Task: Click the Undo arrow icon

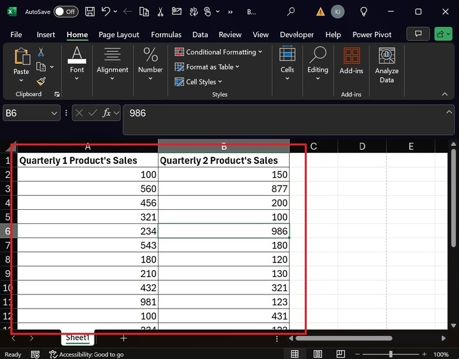Action: click(106, 12)
